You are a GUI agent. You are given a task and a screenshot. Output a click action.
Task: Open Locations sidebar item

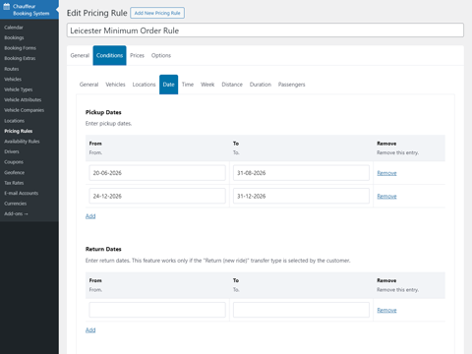tap(14, 121)
